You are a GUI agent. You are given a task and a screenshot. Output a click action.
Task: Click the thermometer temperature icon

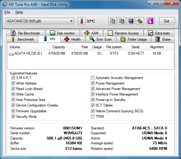81,21
